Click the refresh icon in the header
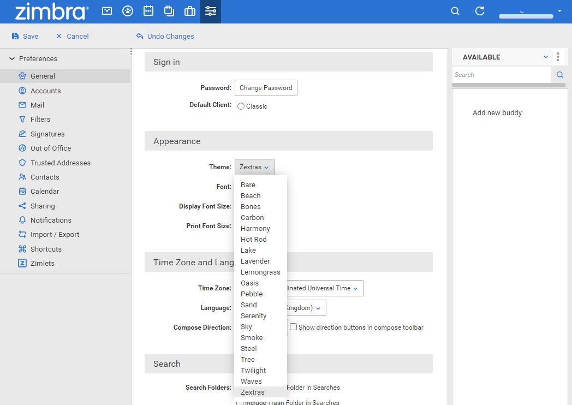 (x=480, y=11)
